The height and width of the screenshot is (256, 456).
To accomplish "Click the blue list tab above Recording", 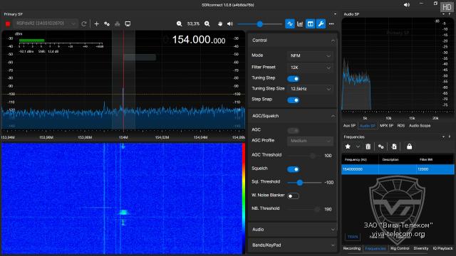I will pyautogui.click(x=353, y=237).
